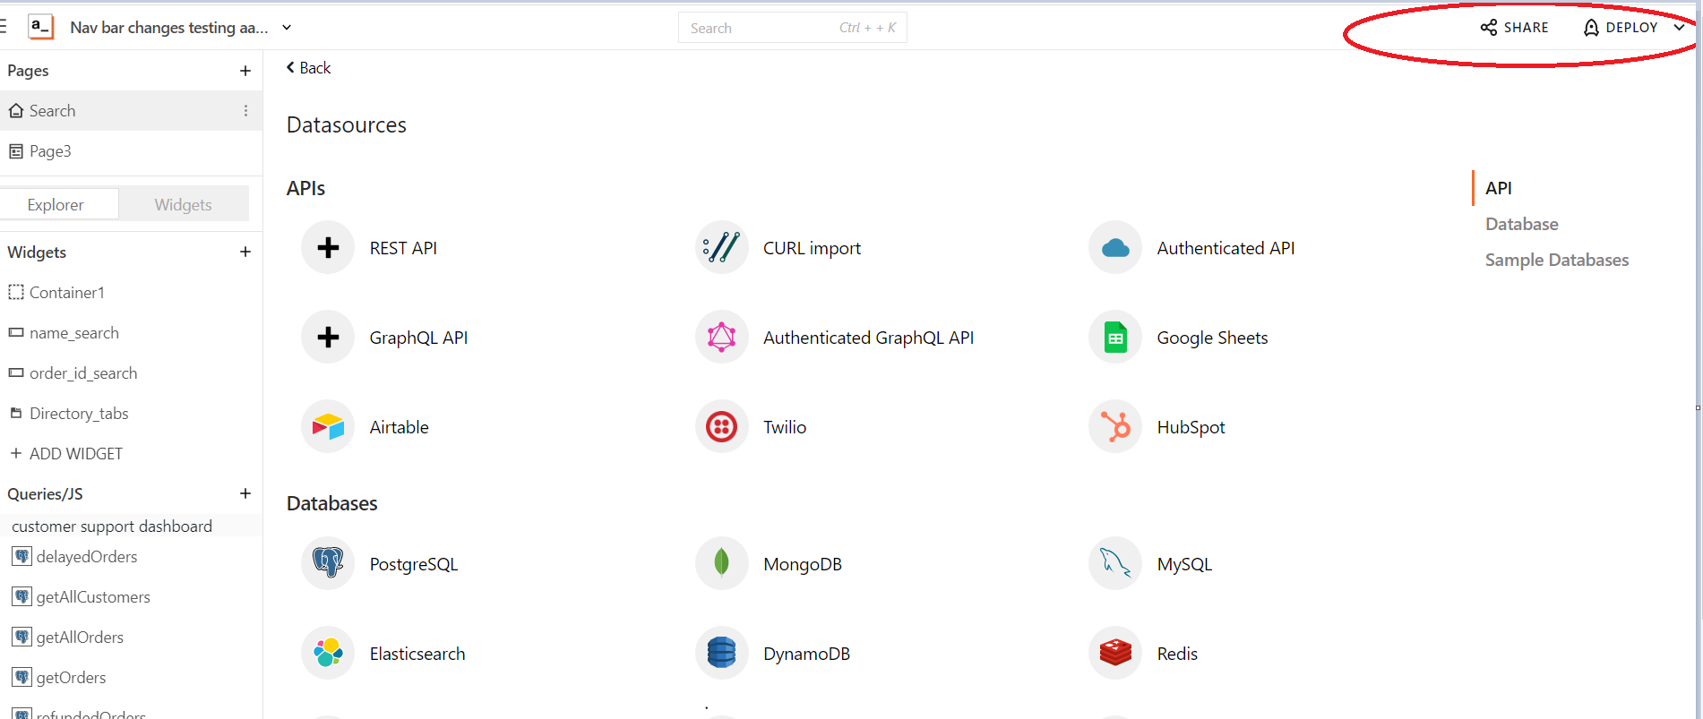This screenshot has width=1703, height=719.
Task: Add a new page with plus icon
Action: (x=245, y=71)
